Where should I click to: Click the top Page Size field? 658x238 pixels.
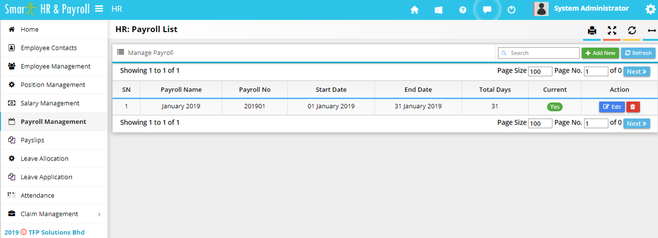[540, 72]
